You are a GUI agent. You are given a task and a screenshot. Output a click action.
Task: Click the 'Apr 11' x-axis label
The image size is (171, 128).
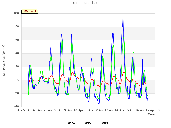pos(83,110)
